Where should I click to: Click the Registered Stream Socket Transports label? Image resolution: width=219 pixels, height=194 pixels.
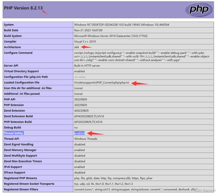point(29,184)
